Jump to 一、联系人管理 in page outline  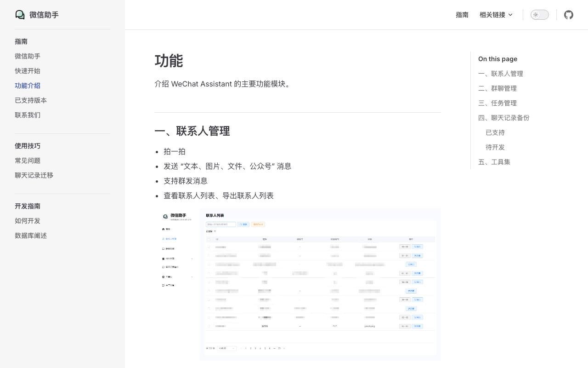click(x=501, y=74)
